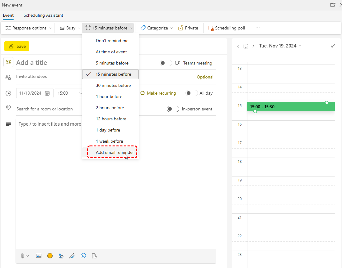The height and width of the screenshot is (268, 342).
Task: Insert a picture using the image icon
Action: click(39, 256)
